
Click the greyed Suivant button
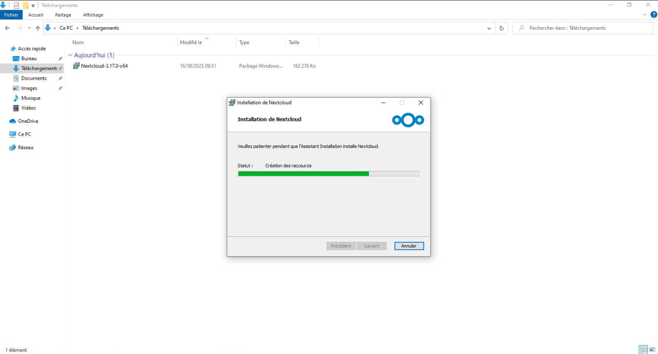[x=372, y=246]
